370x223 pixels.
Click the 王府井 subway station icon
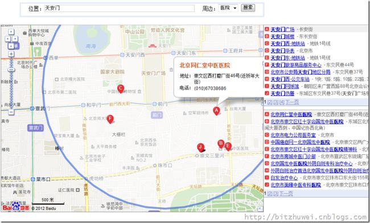(x=225, y=51)
